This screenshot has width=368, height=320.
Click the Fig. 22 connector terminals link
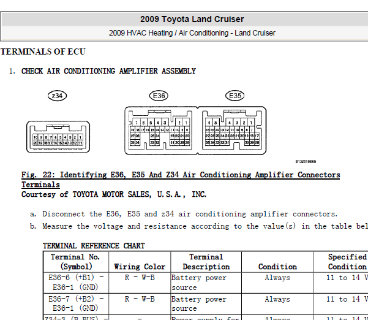pos(181,180)
